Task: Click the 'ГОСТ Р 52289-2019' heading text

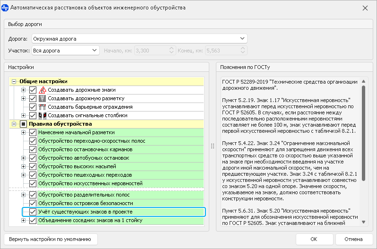Action: coord(290,85)
